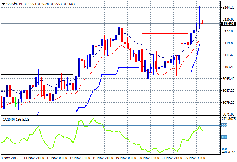Screen dimensions: 237x162
Task: Select the black horizontal line near 3098
Action: [37, 75]
